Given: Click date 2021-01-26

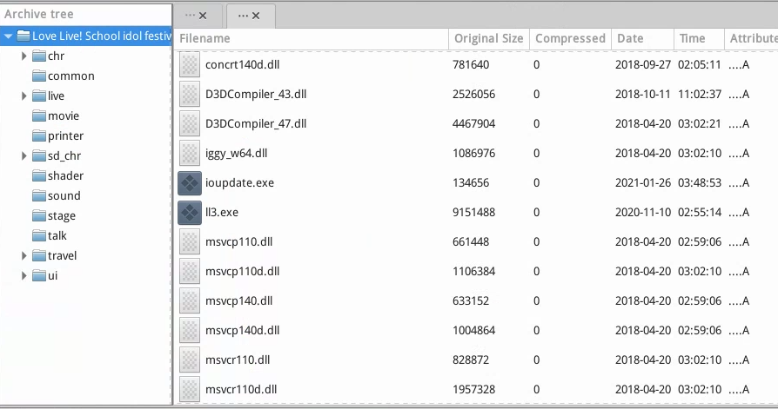Looking at the screenshot, I should click(x=643, y=183).
